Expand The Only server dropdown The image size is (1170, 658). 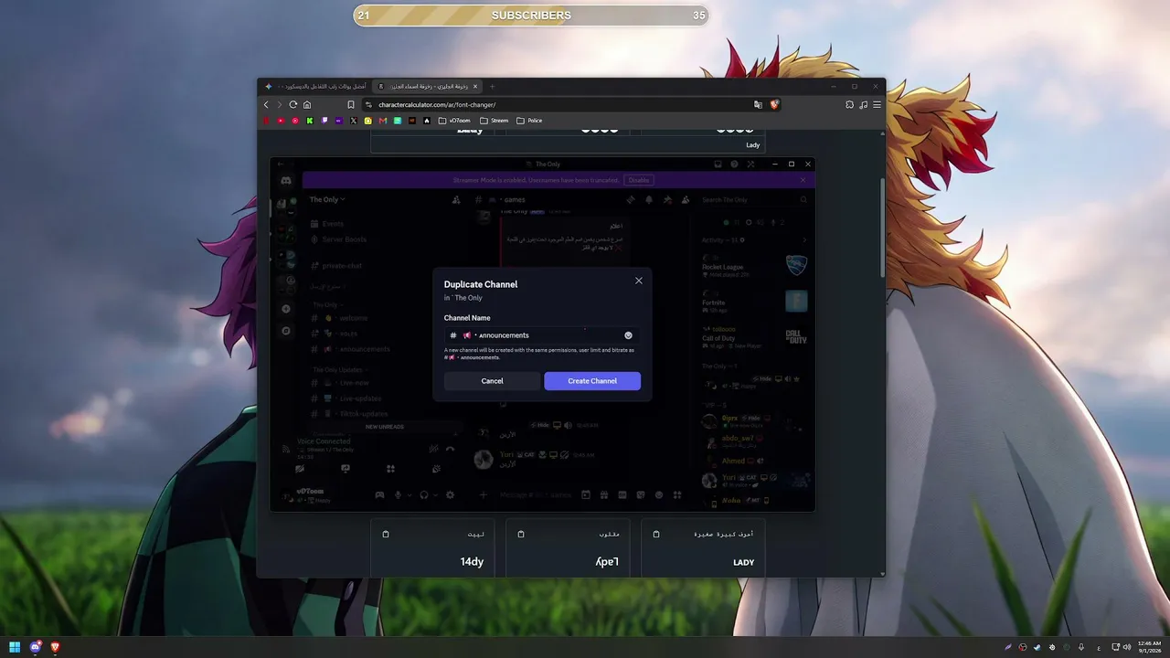coord(327,199)
